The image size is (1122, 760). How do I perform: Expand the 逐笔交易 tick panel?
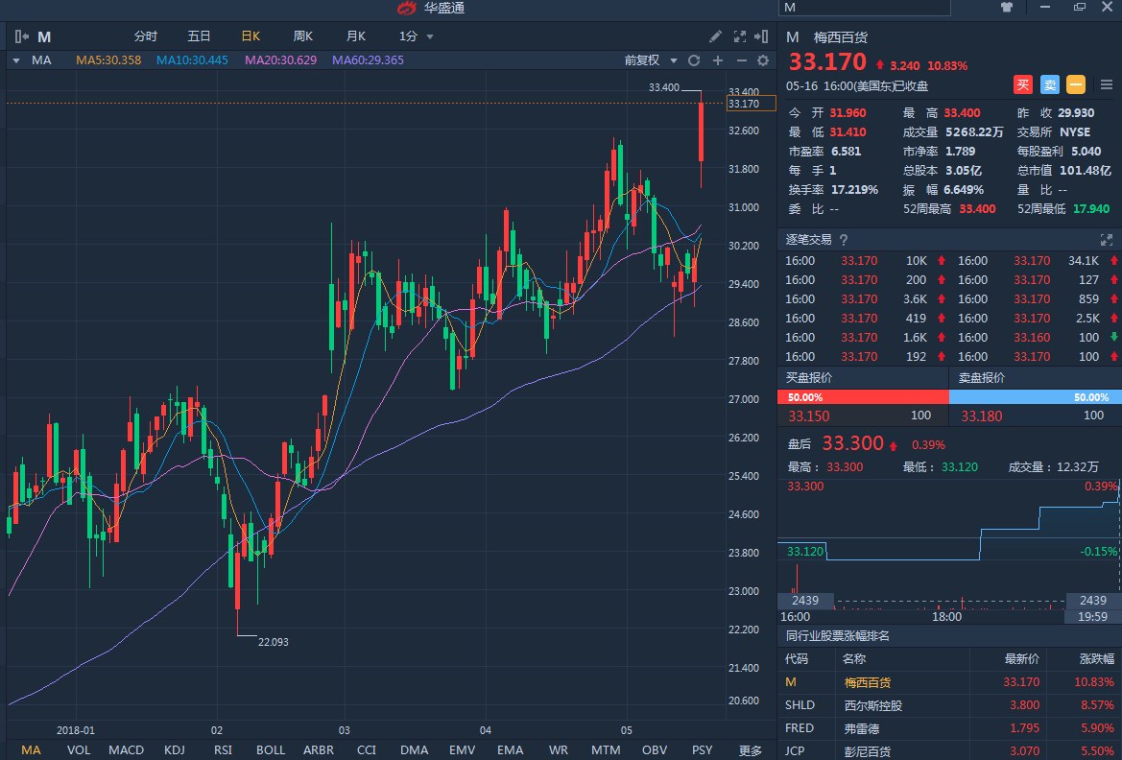pyautogui.click(x=1105, y=240)
